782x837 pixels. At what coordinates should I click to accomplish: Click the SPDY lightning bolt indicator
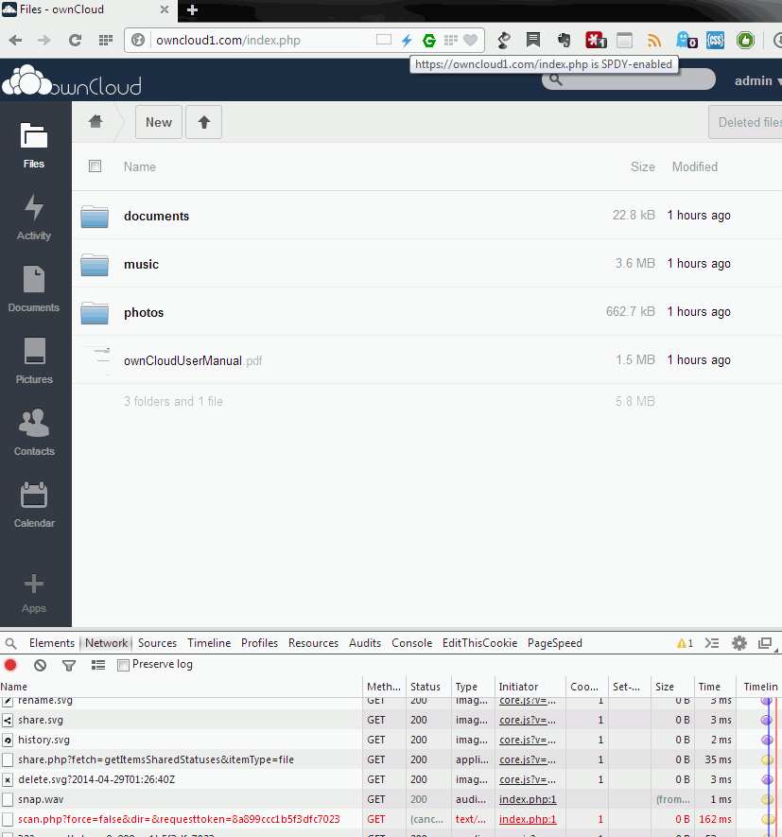pyautogui.click(x=407, y=40)
